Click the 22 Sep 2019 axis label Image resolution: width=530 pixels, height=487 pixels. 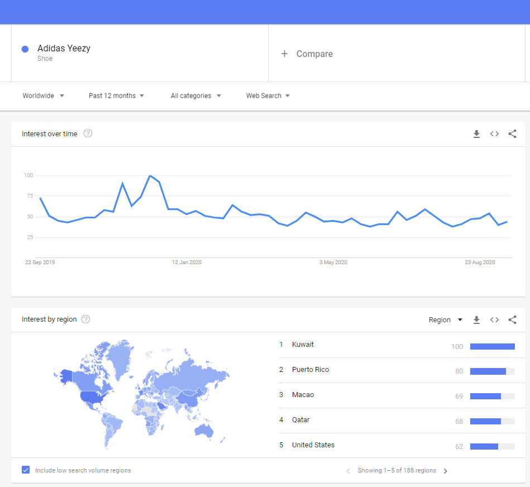[40, 262]
